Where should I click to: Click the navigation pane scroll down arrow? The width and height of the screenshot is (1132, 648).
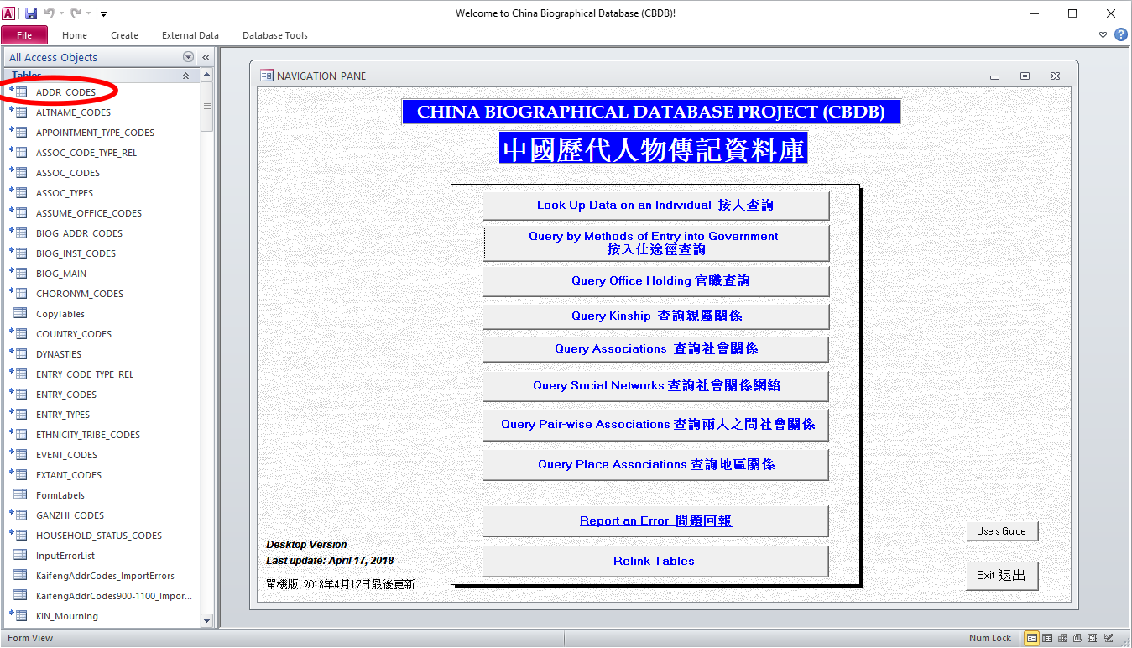point(207,620)
